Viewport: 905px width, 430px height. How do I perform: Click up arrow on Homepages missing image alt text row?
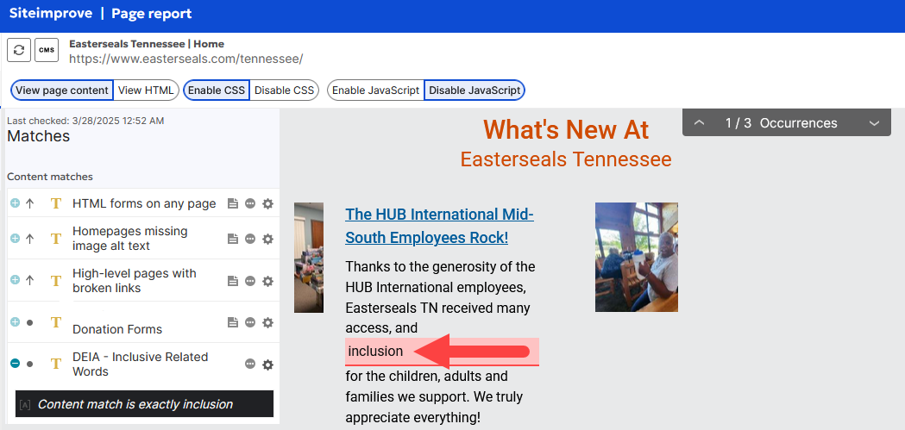pos(30,239)
